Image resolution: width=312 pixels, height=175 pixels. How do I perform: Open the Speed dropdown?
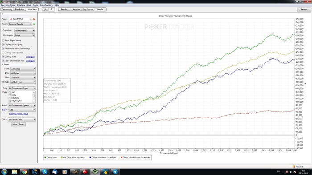pos(22,105)
